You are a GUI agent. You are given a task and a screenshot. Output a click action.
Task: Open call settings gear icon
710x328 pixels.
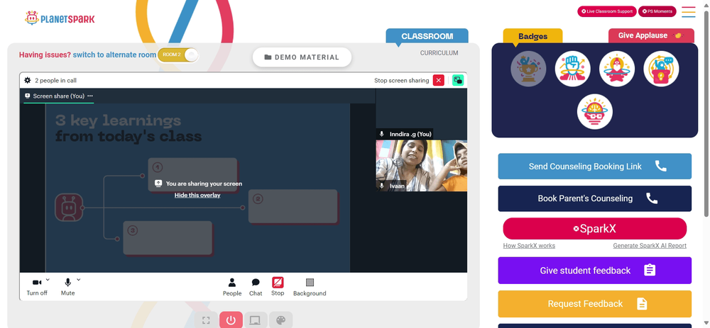point(28,81)
